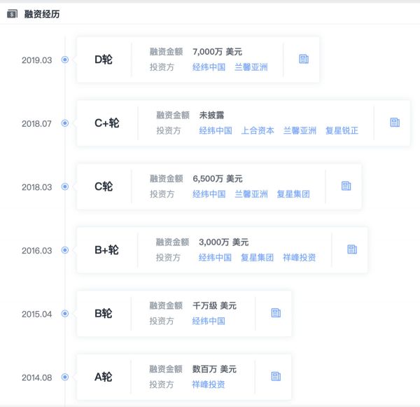Select the 2014.08 timeline marker dot
Image resolution: width=420 pixels, height=407 pixels.
tap(65, 377)
